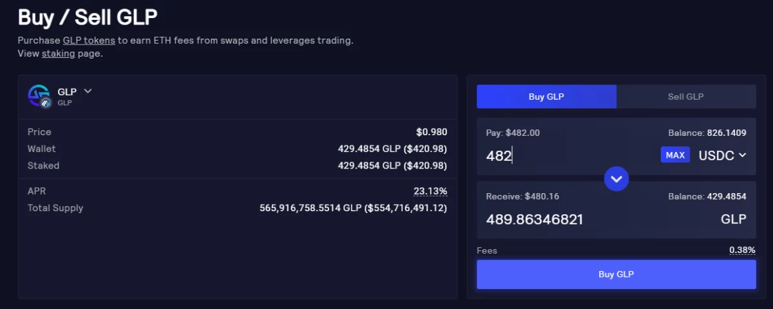Open the staking page link
This screenshot has width=773, height=309.
[x=59, y=53]
